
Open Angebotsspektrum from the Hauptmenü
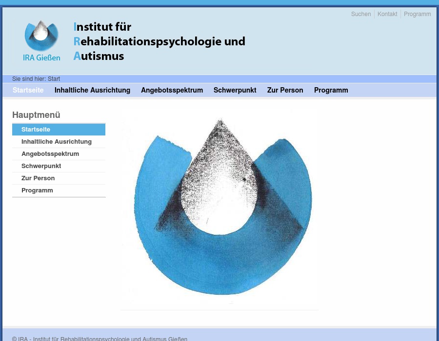(x=50, y=153)
